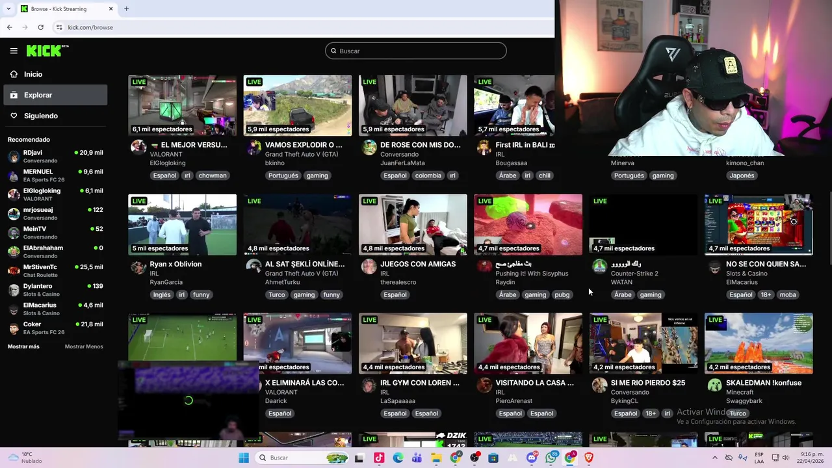832x468 pixels.
Task: Click Grand Theft Auto V category under bkinho
Action: [x=302, y=154]
